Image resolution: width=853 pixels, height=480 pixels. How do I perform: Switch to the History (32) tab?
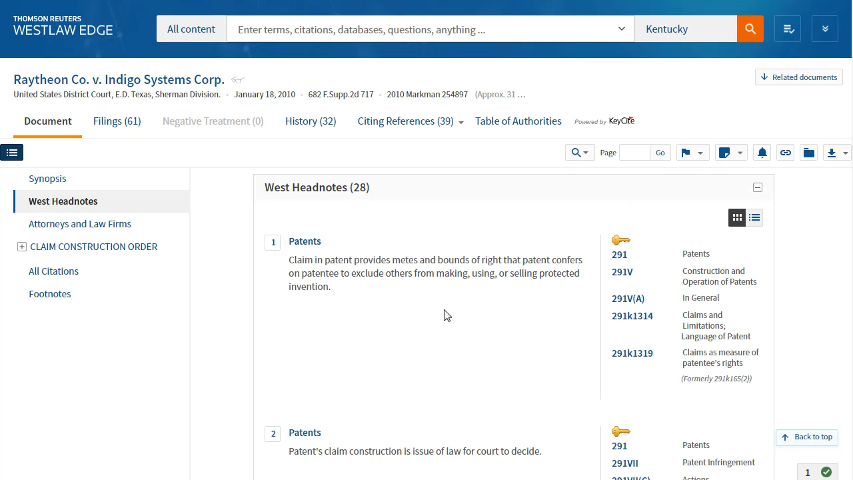(x=311, y=121)
